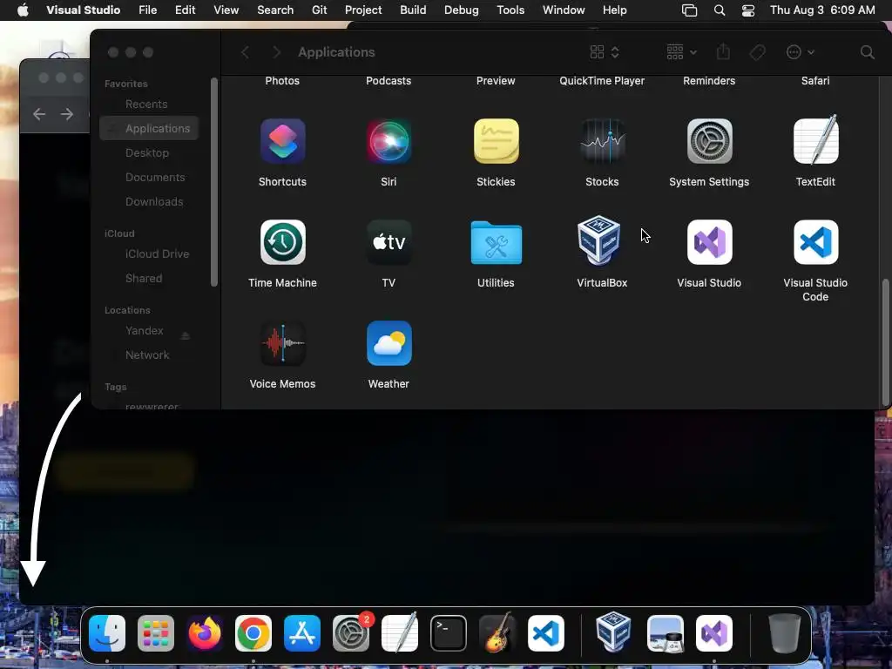The height and width of the screenshot is (669, 892).
Task: Open the Debug menu
Action: (462, 10)
